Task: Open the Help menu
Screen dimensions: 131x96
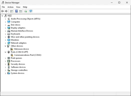Action: [x=25, y=7]
